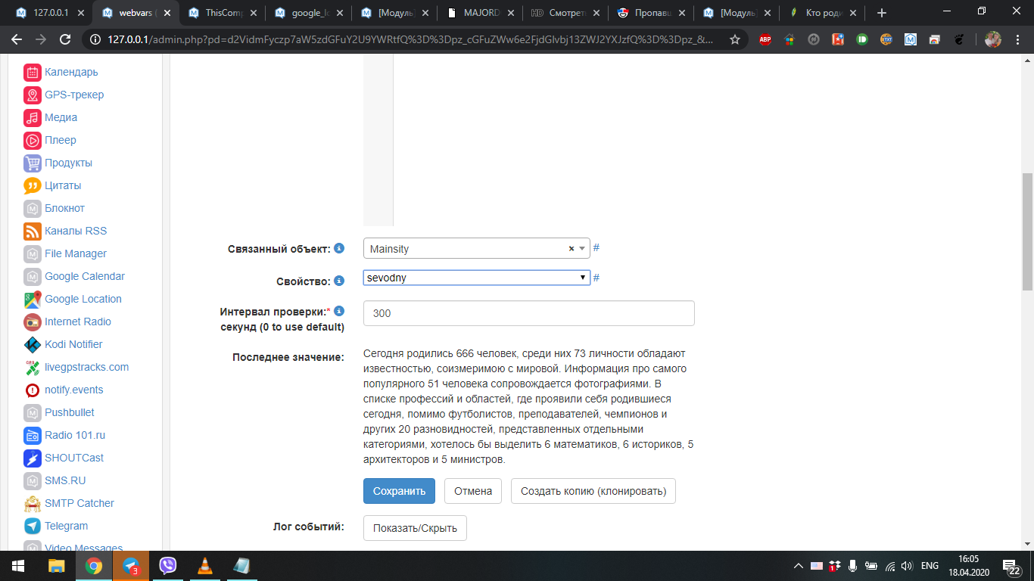
Task: Open the Telegram plugin in the sidebar
Action: (66, 526)
